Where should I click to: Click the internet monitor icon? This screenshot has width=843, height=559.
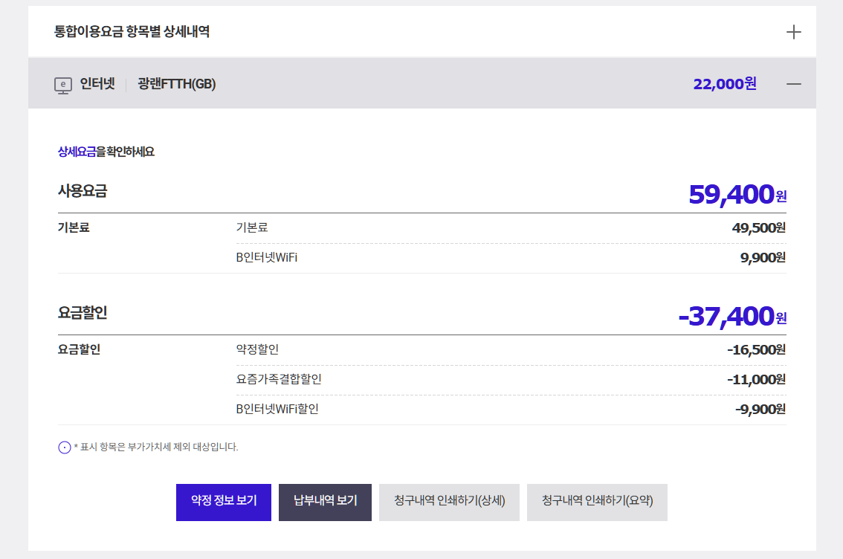coord(62,85)
